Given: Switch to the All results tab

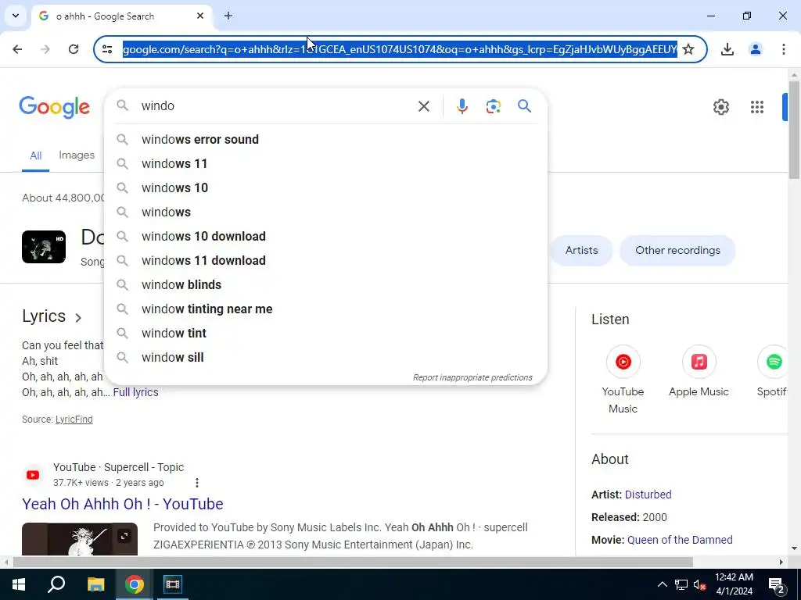Looking at the screenshot, I should coord(35,155).
